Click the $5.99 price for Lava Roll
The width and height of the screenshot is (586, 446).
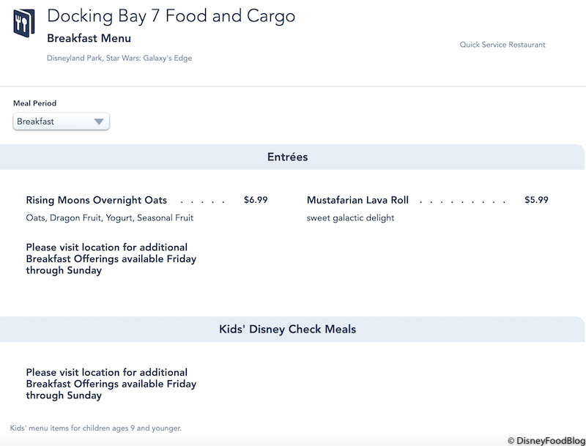[536, 200]
